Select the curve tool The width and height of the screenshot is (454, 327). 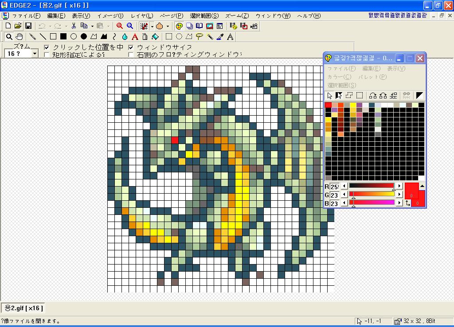click(x=114, y=36)
